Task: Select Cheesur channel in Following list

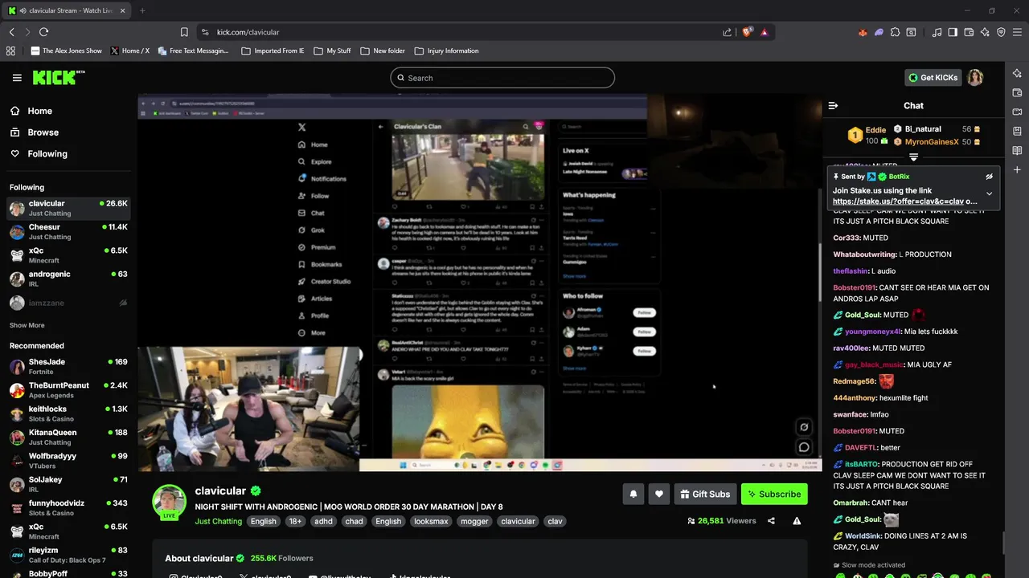Action: click(68, 231)
